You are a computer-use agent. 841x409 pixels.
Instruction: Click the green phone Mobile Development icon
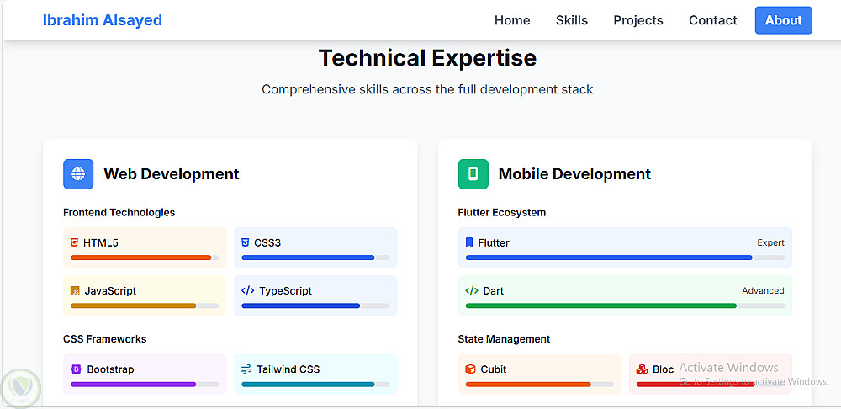point(473,174)
